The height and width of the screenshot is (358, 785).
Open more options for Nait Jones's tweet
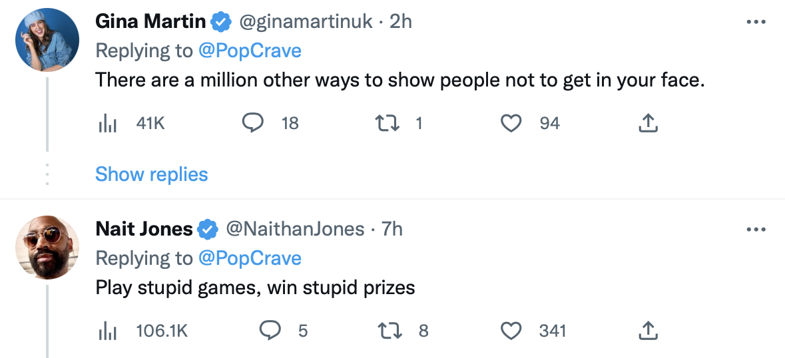tap(756, 230)
